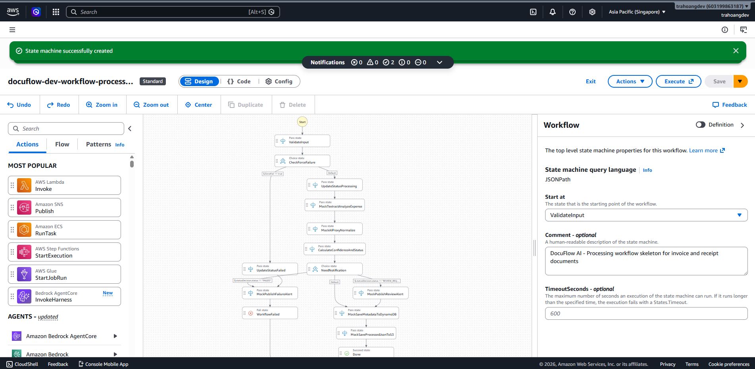The height and width of the screenshot is (369, 755).
Task: Focus the top AWS Search field
Action: [173, 12]
